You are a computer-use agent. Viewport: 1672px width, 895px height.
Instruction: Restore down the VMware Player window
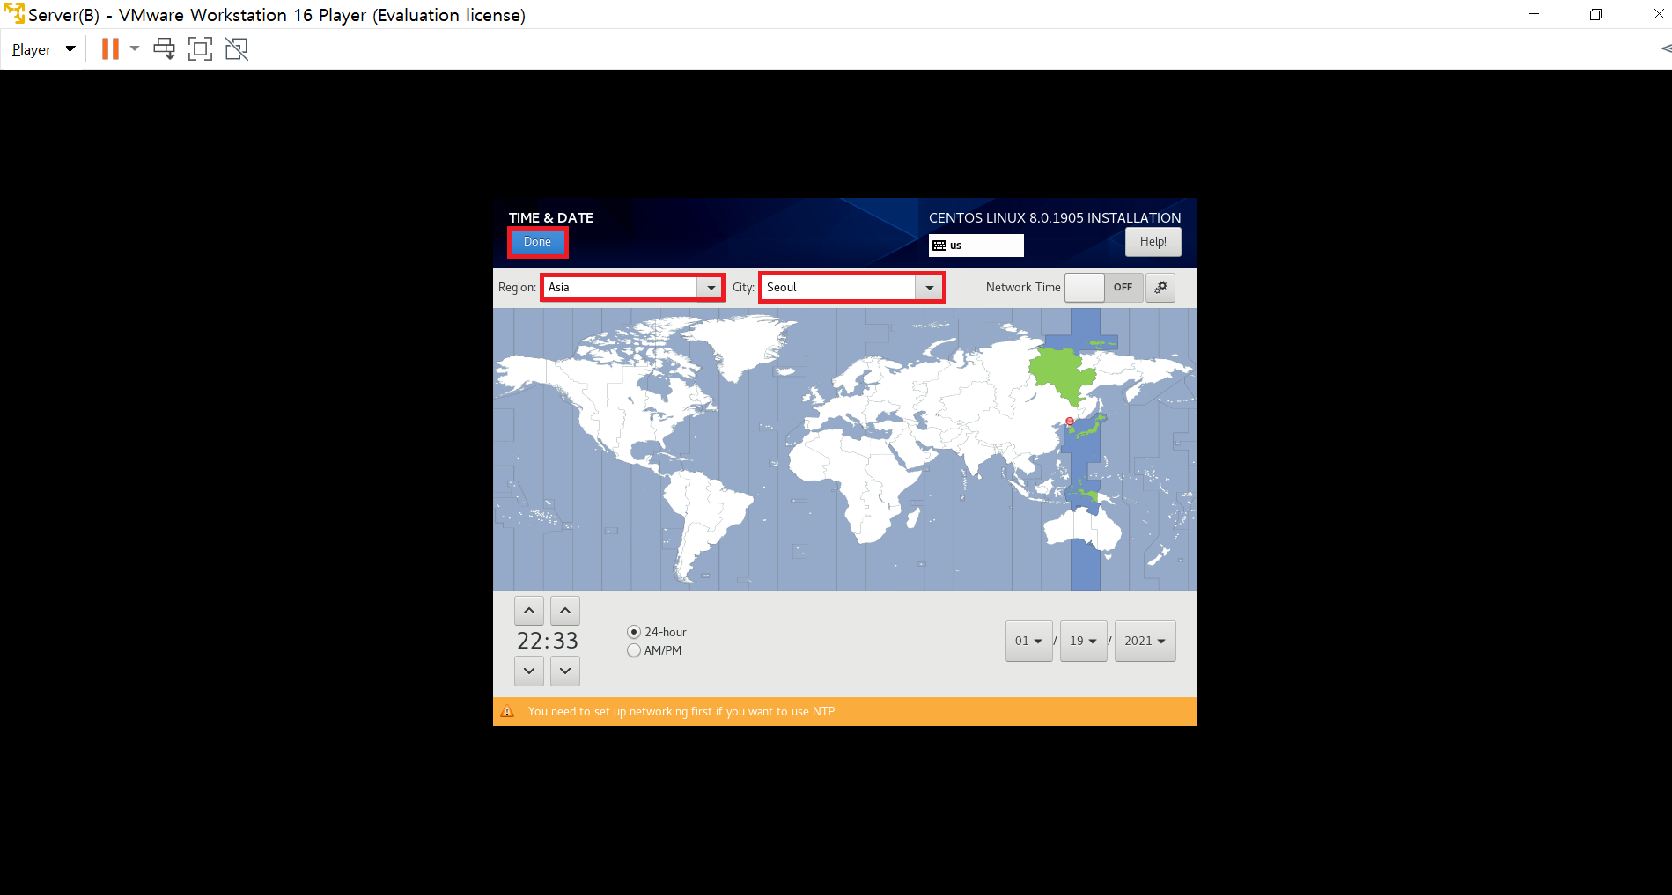[x=1595, y=14]
